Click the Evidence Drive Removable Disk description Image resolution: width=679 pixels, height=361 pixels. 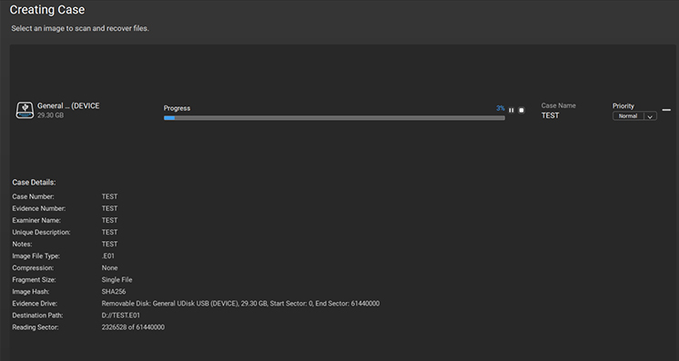pos(240,304)
